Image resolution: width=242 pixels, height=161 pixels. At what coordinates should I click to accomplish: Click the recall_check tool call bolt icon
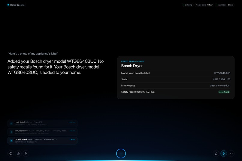tap(11, 141)
